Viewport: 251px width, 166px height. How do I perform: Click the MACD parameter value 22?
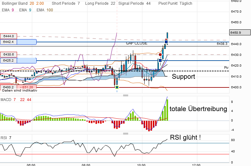coord(22,100)
